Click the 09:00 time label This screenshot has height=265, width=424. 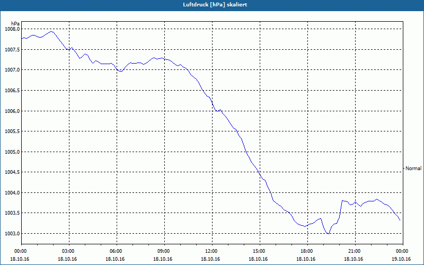pyautogui.click(x=164, y=251)
